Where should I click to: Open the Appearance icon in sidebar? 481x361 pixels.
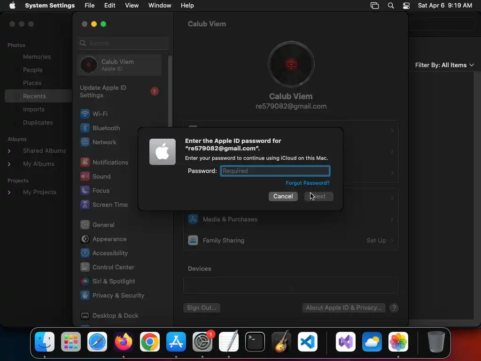click(85, 239)
